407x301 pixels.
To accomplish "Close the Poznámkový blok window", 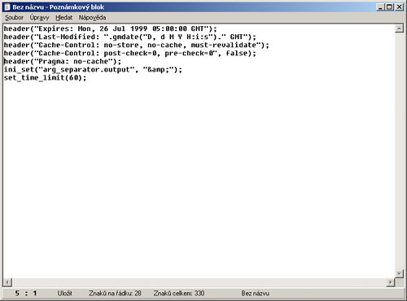I will (x=399, y=7).
